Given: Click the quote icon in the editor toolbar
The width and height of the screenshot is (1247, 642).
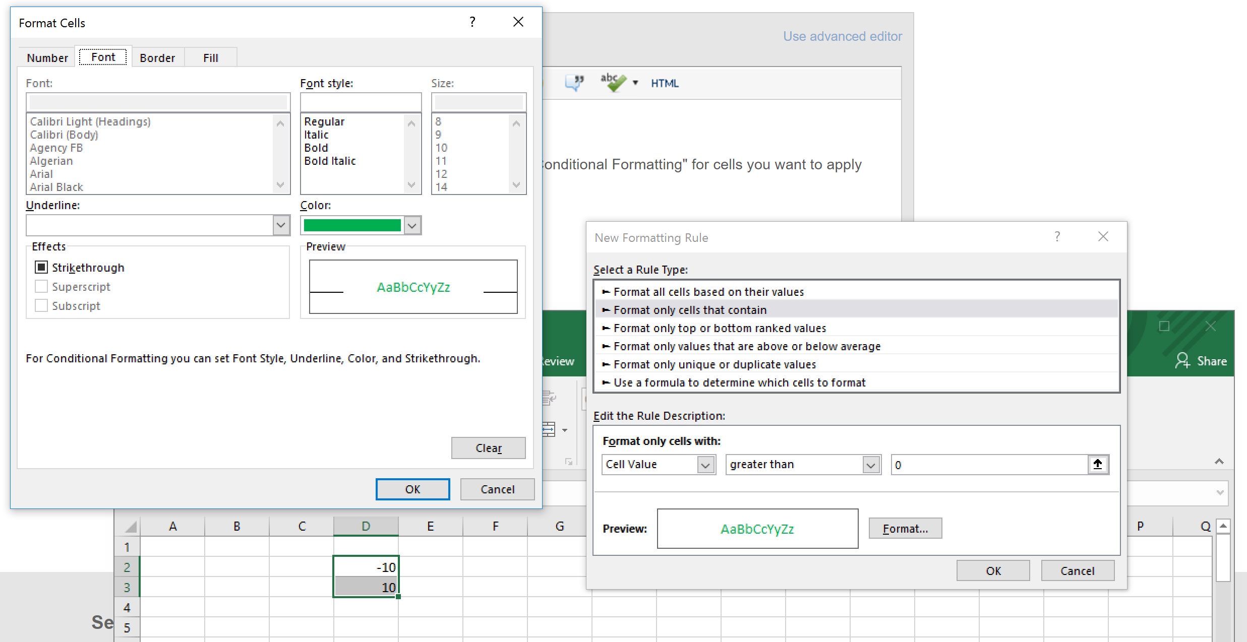Looking at the screenshot, I should (x=574, y=83).
